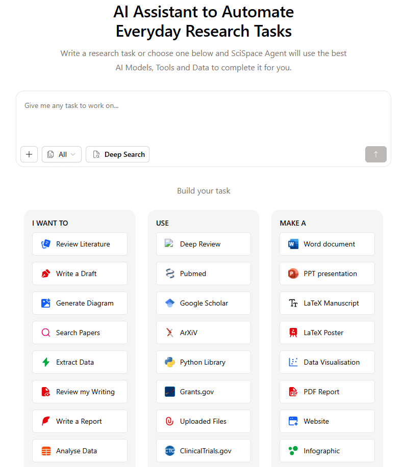Image resolution: width=403 pixels, height=467 pixels.
Task: Submit task with the arrow send button
Action: (x=376, y=154)
